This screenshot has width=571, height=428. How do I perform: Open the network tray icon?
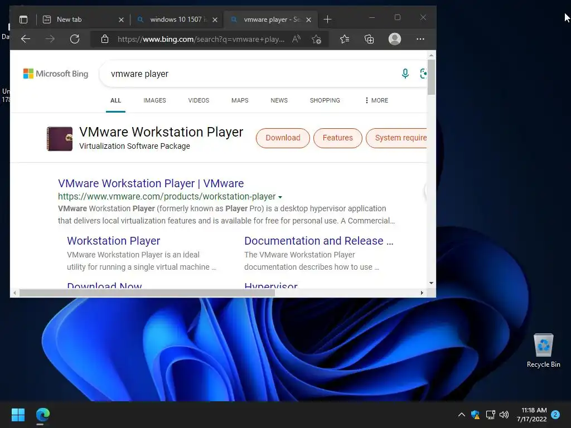[490, 415]
